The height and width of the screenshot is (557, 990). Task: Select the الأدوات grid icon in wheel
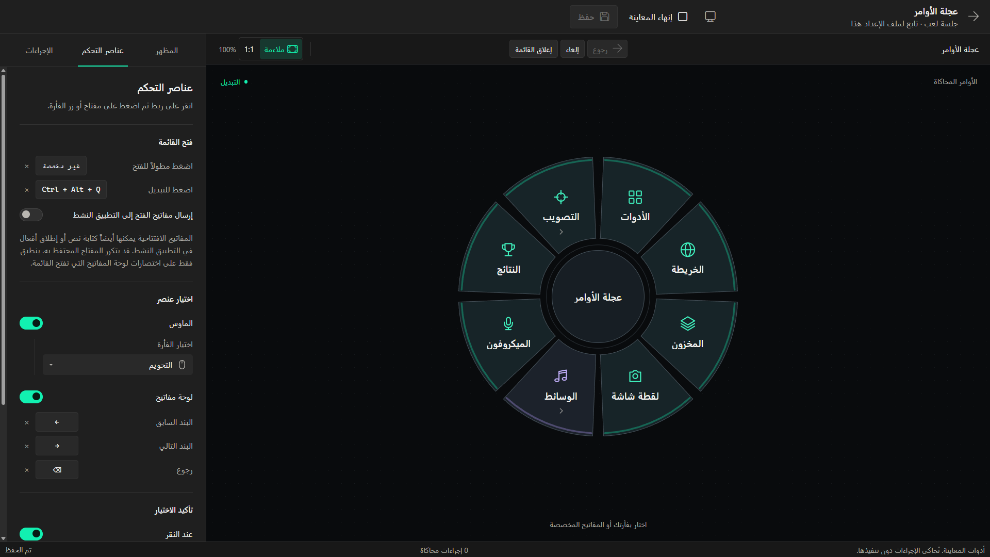(x=635, y=197)
